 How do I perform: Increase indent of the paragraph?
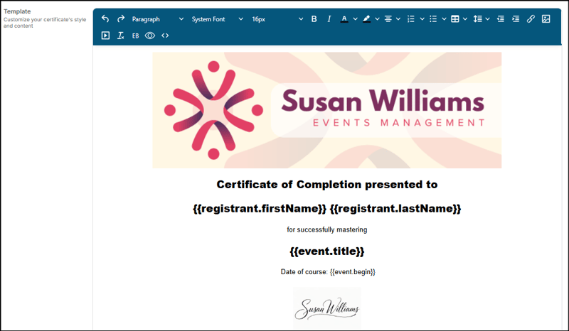point(515,19)
